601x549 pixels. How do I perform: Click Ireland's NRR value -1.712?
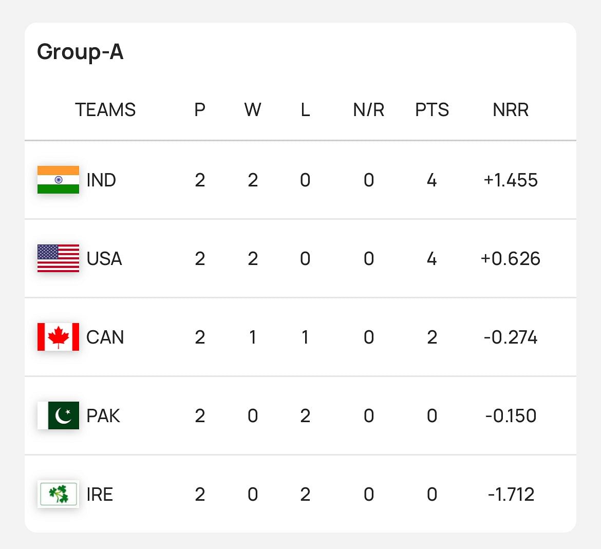click(511, 495)
